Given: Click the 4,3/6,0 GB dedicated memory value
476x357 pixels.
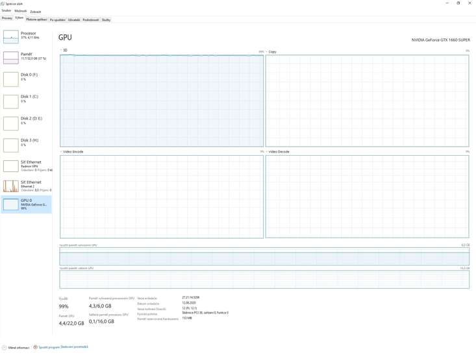Looking at the screenshot, I should click(100, 306).
